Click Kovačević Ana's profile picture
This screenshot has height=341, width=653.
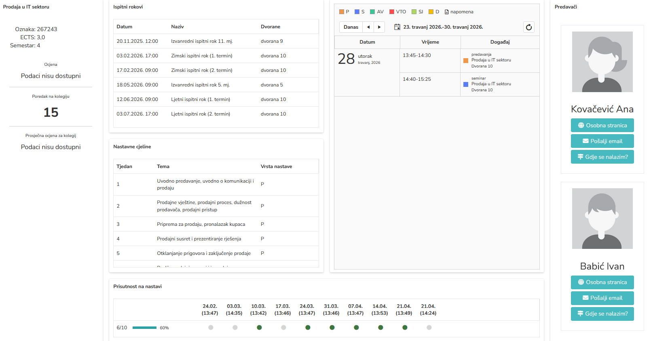click(x=602, y=62)
